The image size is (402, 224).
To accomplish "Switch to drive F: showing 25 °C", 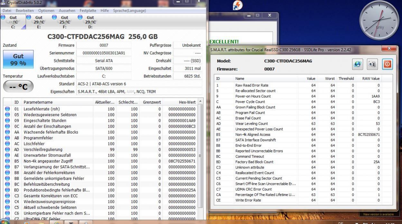I will coord(65,22).
